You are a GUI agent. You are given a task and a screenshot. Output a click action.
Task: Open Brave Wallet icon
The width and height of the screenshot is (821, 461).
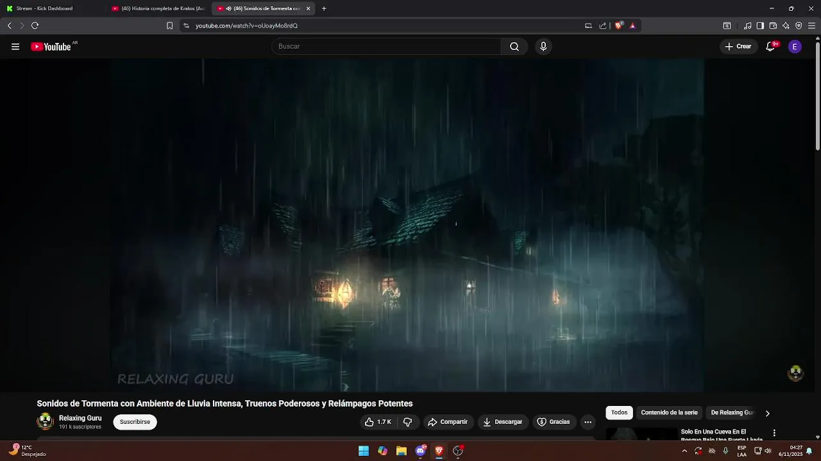[x=773, y=26]
